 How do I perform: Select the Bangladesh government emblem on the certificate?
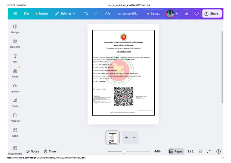point(124,37)
